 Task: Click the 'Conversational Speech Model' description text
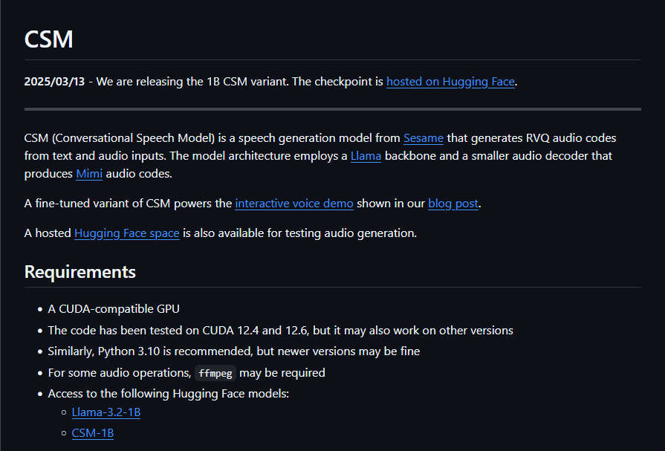point(134,138)
